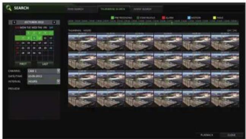This screenshot has width=246, height=139.
Task: Go to previous month in calendar
Action: (x=14, y=22)
